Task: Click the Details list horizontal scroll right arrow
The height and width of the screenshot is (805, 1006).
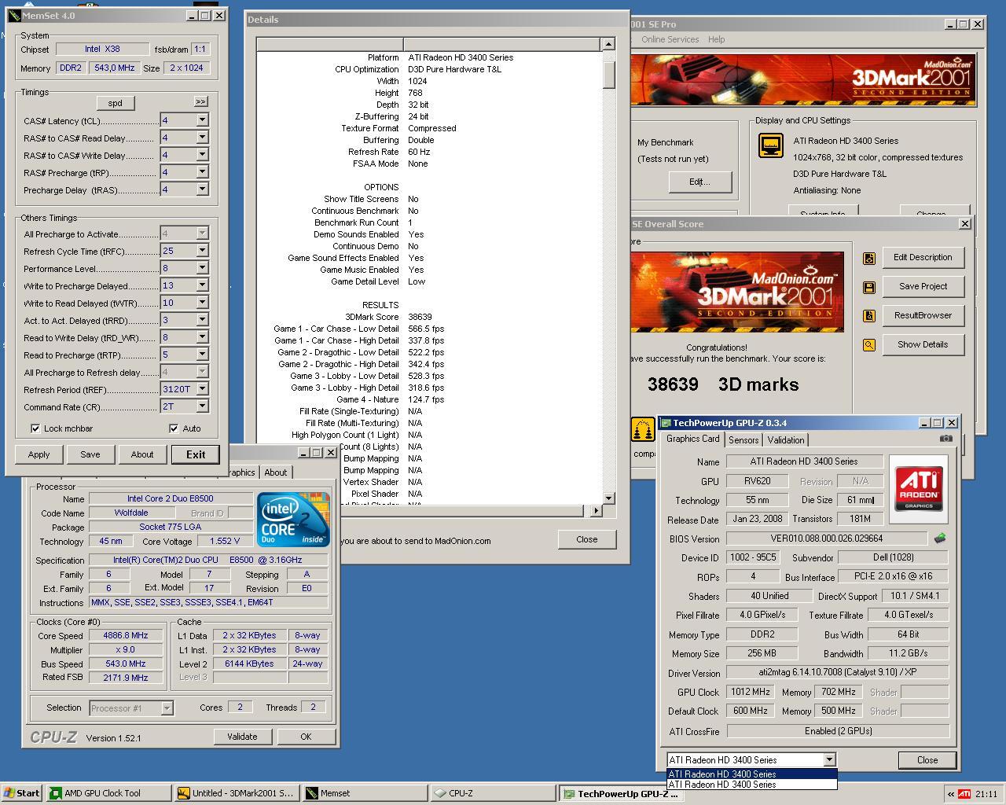Action: pyautogui.click(x=596, y=511)
